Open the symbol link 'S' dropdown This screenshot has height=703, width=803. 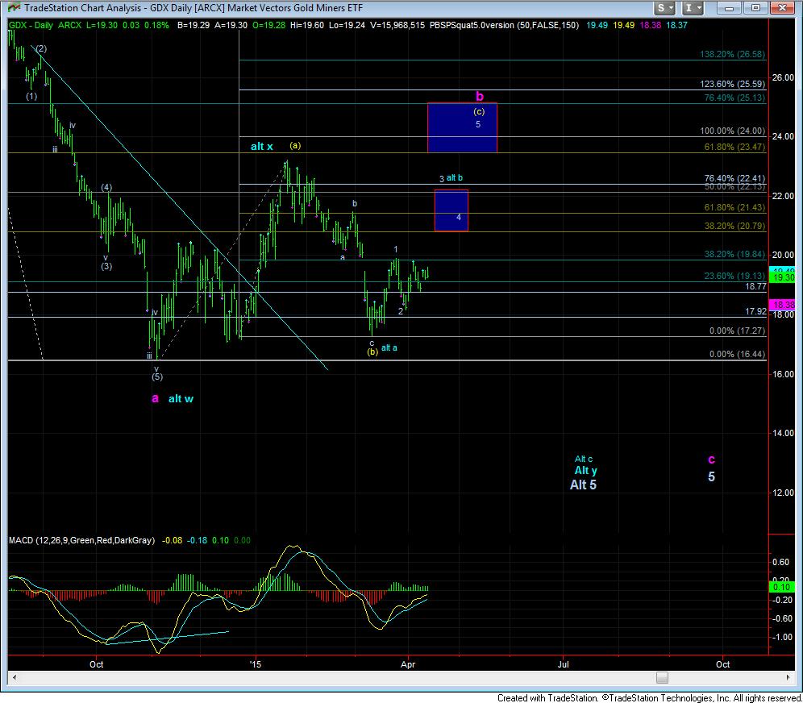[664, 8]
